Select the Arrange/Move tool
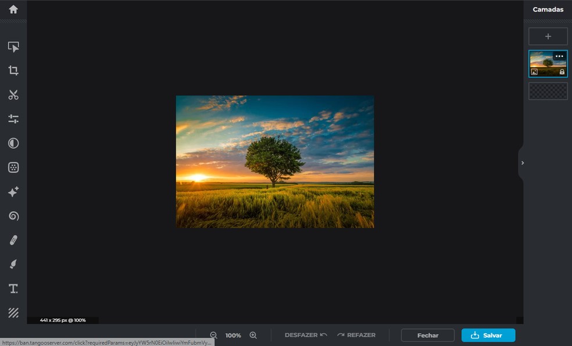The width and height of the screenshot is (572, 346). 13,47
